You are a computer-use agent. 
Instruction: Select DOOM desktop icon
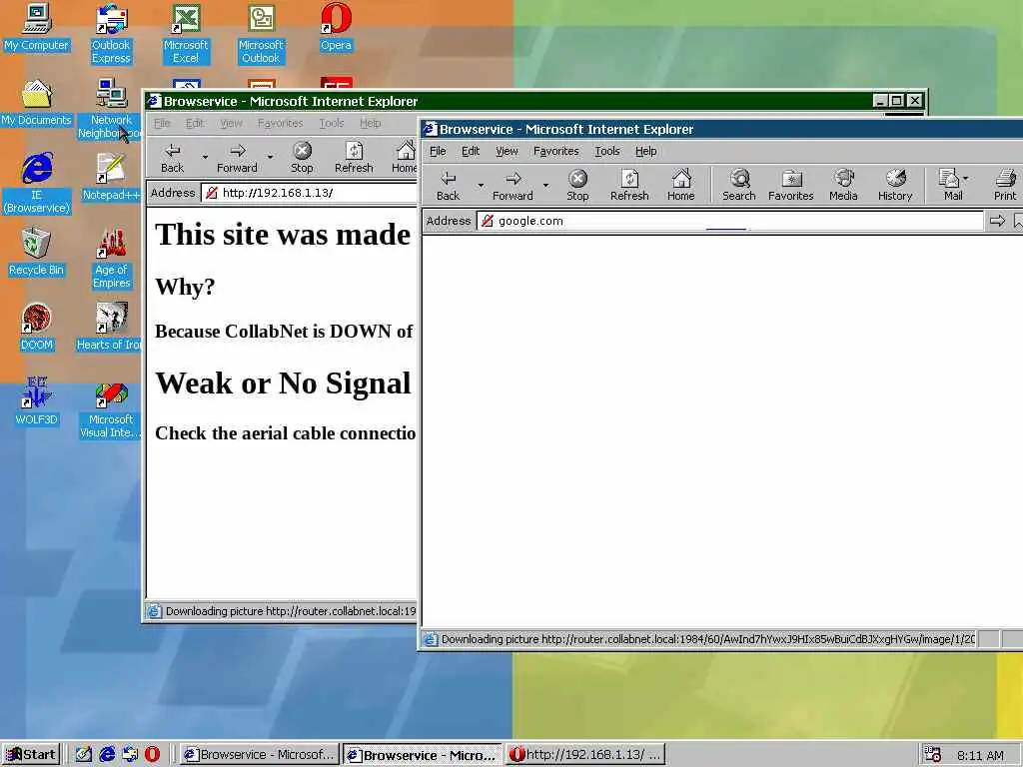point(37,328)
